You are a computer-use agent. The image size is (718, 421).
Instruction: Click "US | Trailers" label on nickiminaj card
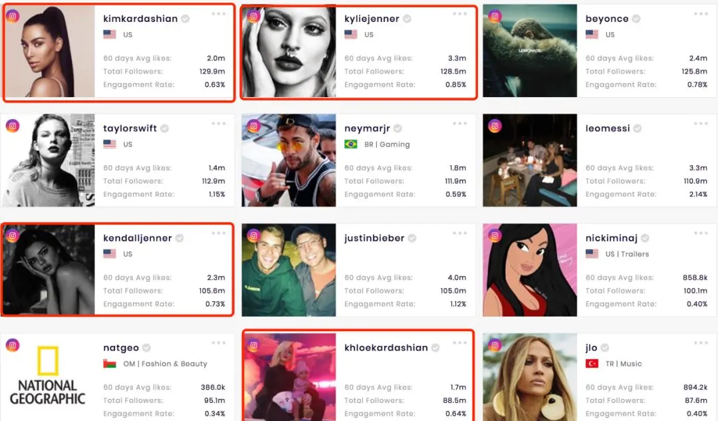(x=627, y=254)
